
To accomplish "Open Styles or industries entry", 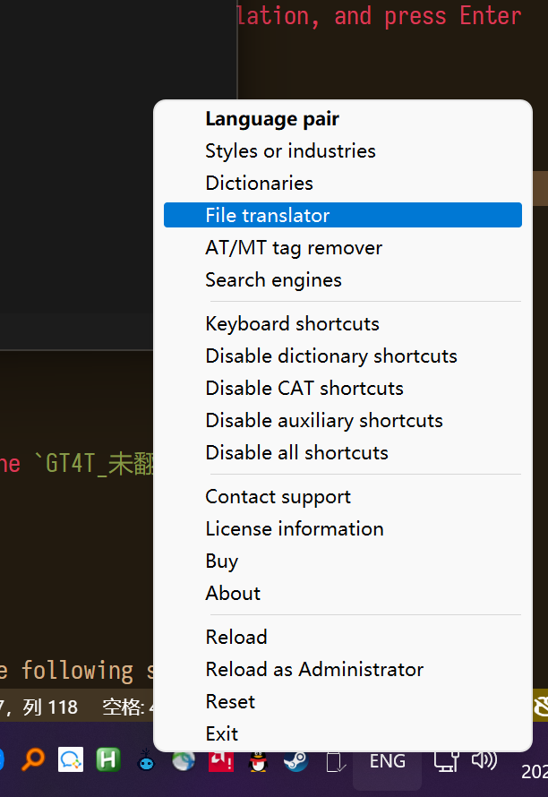I will coord(290,150).
